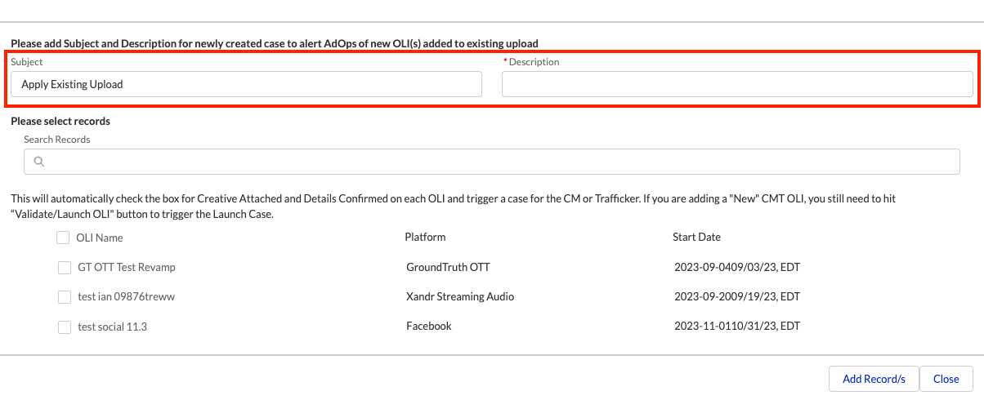Click into the required Description field
The width and height of the screenshot is (984, 400).
pyautogui.click(x=736, y=84)
